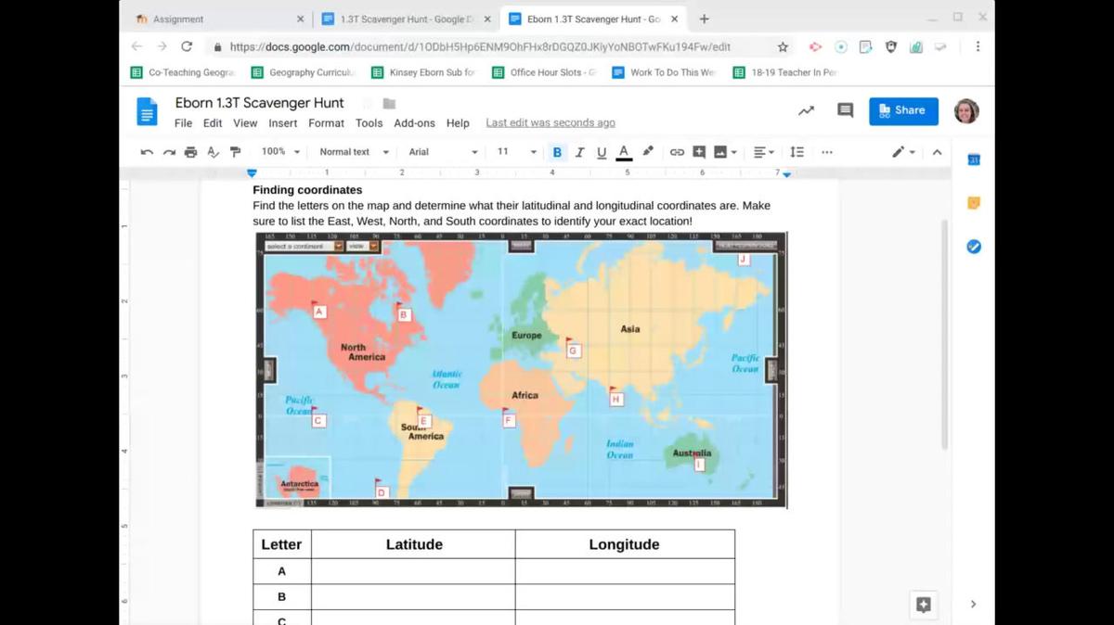
Task: Click the Explore button at bottom right
Action: [923, 605]
